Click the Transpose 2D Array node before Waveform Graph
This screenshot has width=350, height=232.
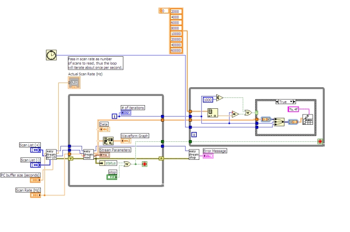click(x=108, y=141)
